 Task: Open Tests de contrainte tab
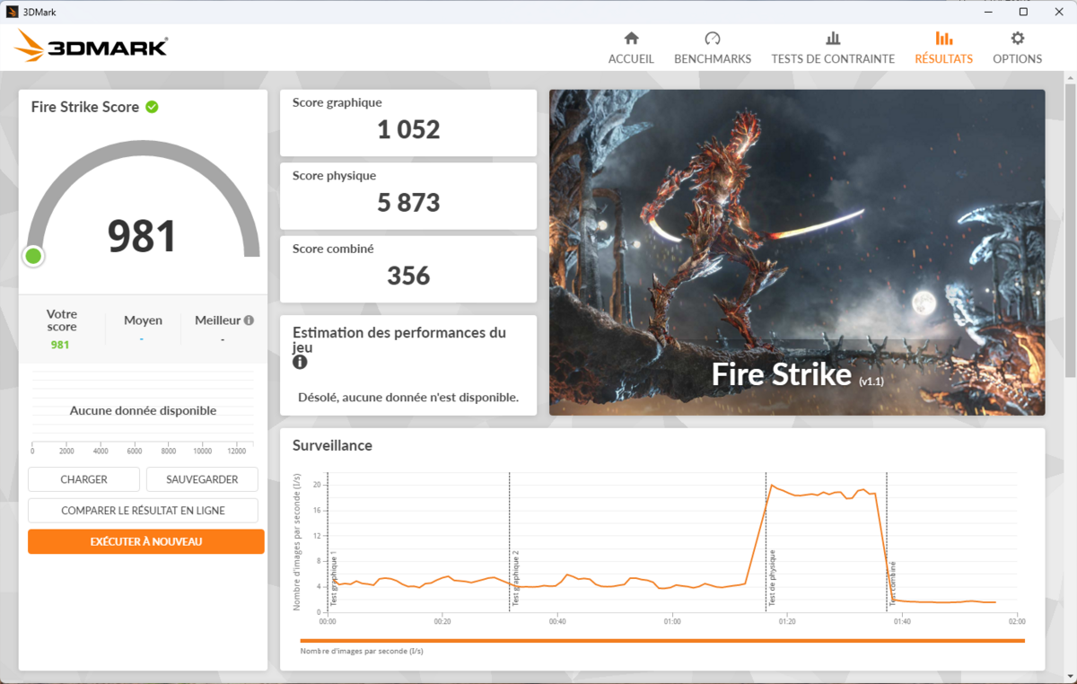point(833,48)
